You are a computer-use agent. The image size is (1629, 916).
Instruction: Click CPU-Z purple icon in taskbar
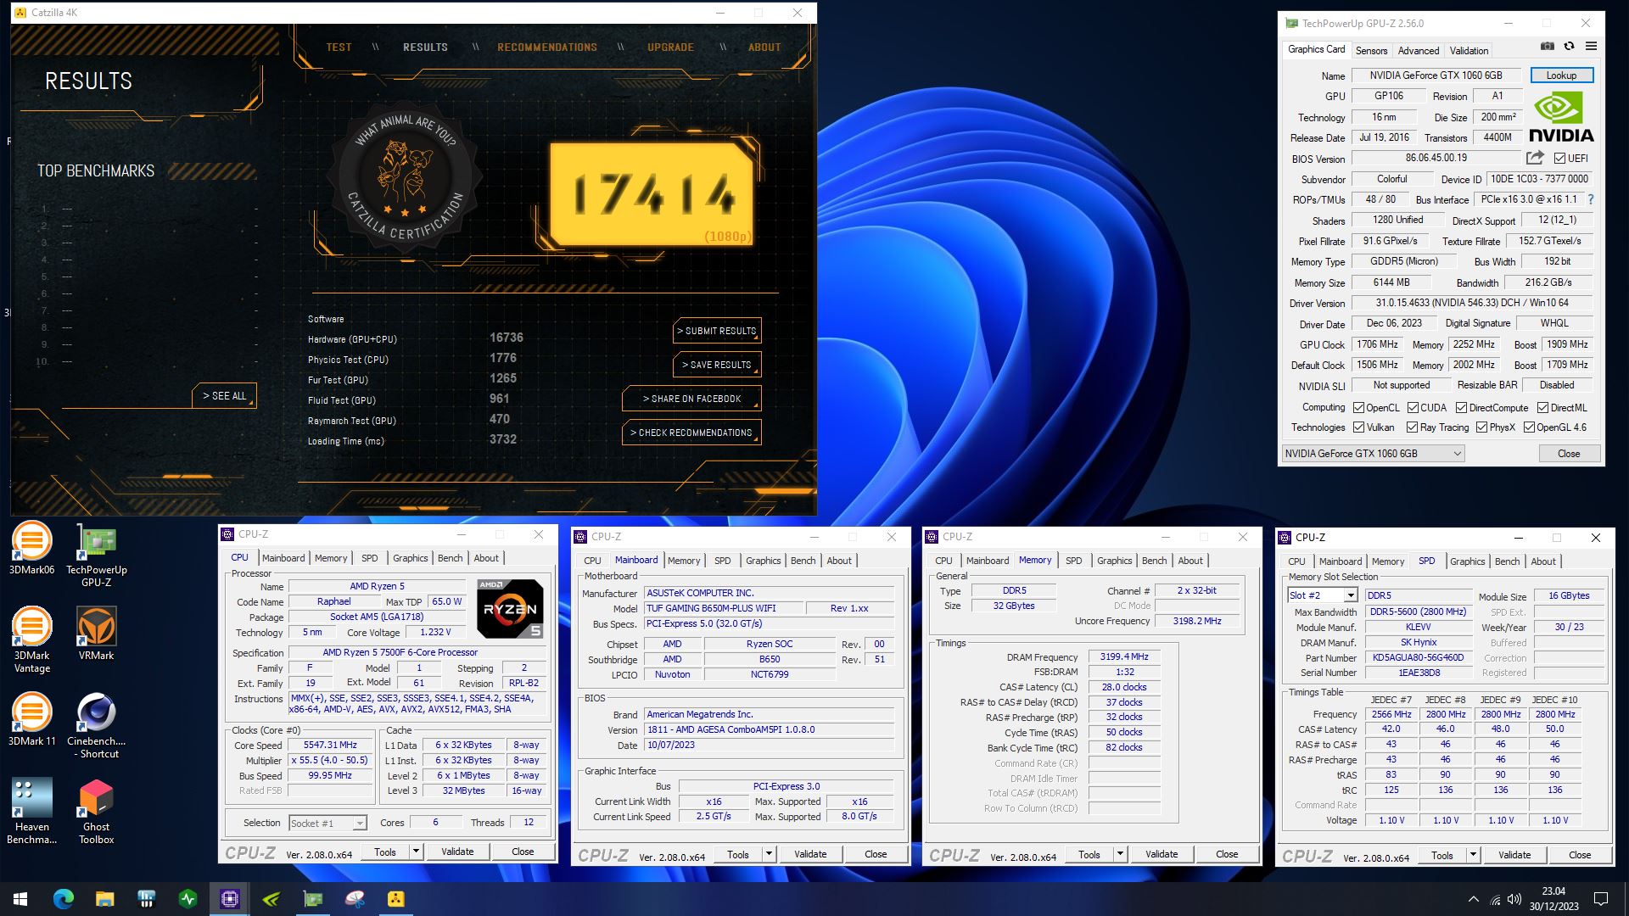click(230, 899)
